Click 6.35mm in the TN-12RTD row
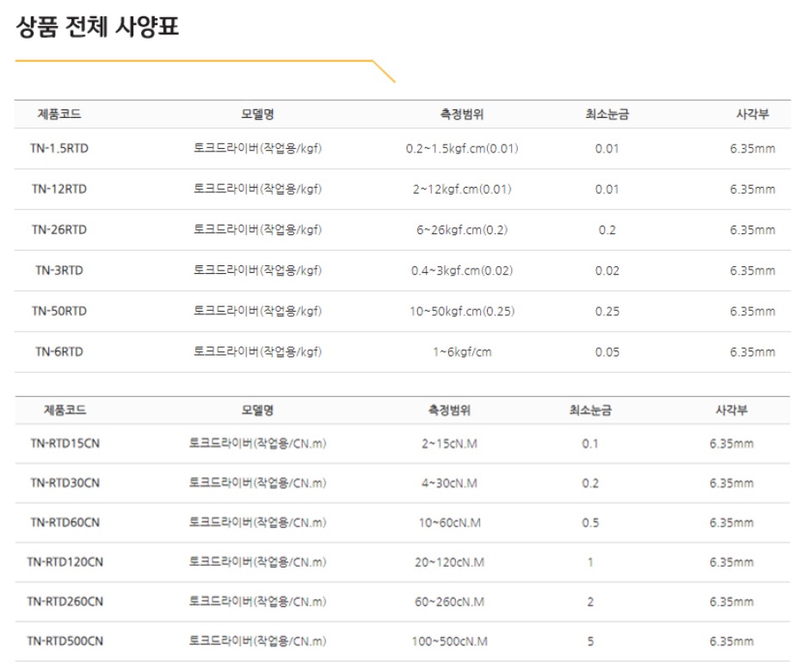 pos(752,189)
